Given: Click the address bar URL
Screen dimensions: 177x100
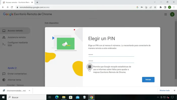Looking at the screenshot, I should 34,7.
